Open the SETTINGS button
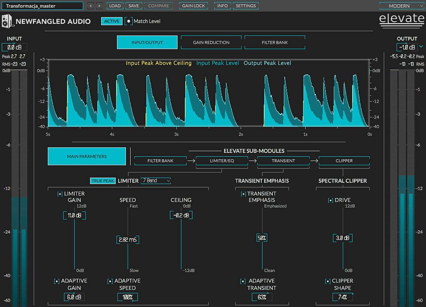Screen dimensions: 426x307 tap(246, 6)
